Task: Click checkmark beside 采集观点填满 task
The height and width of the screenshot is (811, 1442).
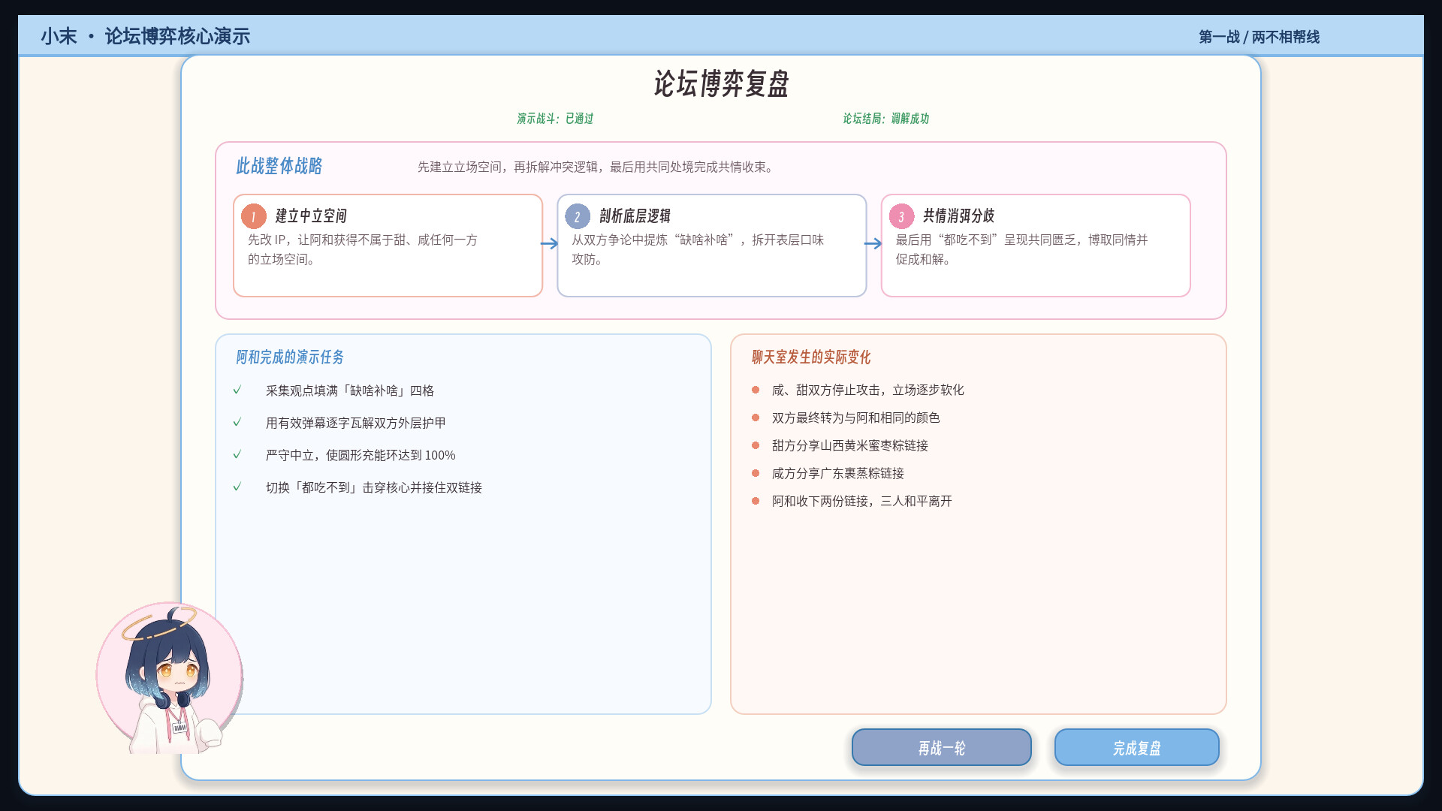Action: tap(237, 390)
